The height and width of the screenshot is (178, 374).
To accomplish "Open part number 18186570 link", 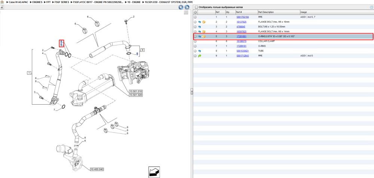I will pyautogui.click(x=241, y=41).
